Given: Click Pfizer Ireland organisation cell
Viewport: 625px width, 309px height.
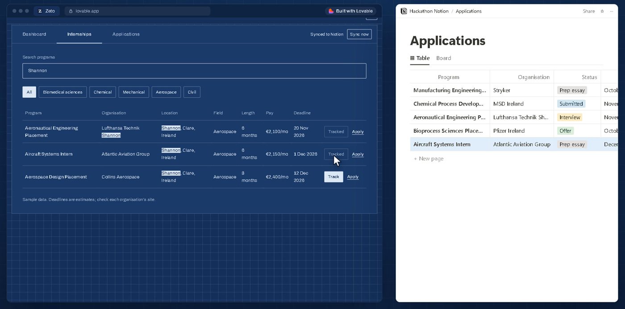Looking at the screenshot, I should (x=509, y=131).
